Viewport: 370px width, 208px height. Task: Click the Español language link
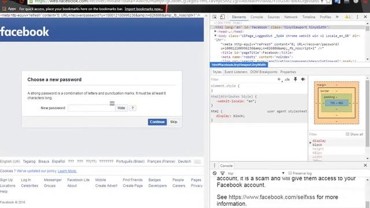tap(58, 162)
